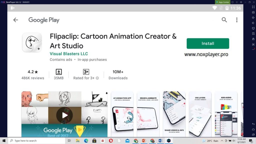Show more Nox sidebar tools

click(253, 49)
